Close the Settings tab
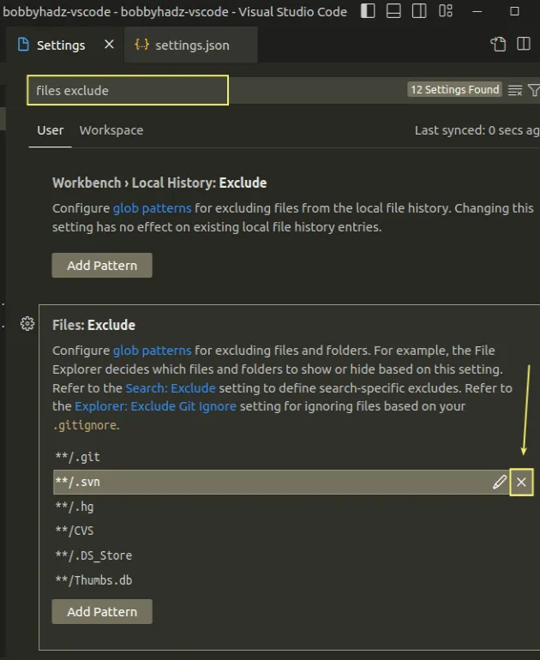Screen dimensions: 540x660 (109, 45)
